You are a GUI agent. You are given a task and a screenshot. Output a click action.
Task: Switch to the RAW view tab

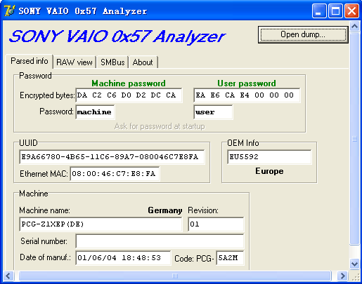pyautogui.click(x=75, y=62)
